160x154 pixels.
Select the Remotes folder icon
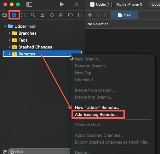coord(14,54)
